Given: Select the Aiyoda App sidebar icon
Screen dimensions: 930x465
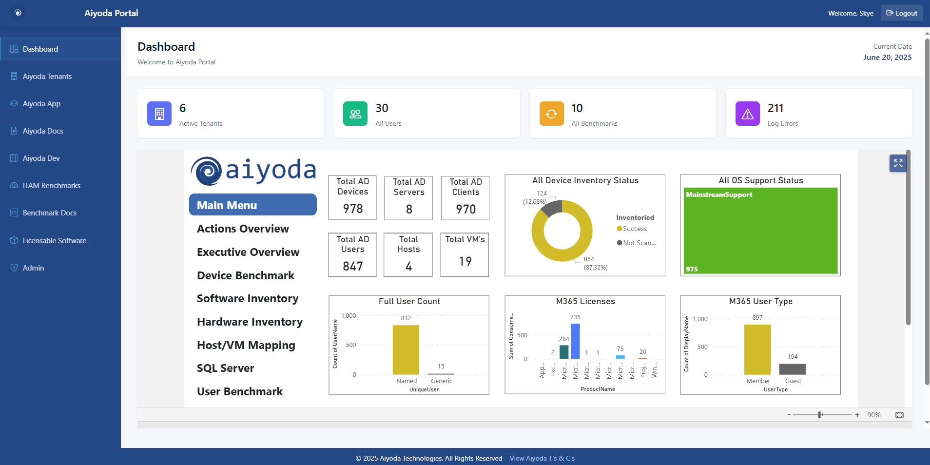Looking at the screenshot, I should pyautogui.click(x=13, y=103).
